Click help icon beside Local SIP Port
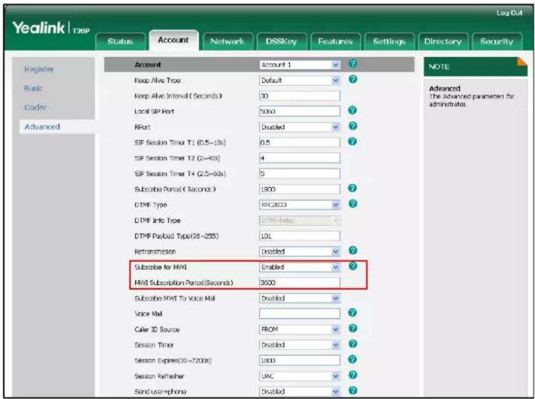 353,110
